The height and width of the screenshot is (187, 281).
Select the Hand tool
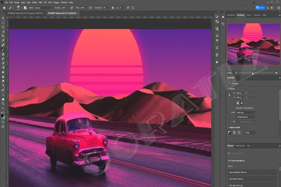[3, 99]
